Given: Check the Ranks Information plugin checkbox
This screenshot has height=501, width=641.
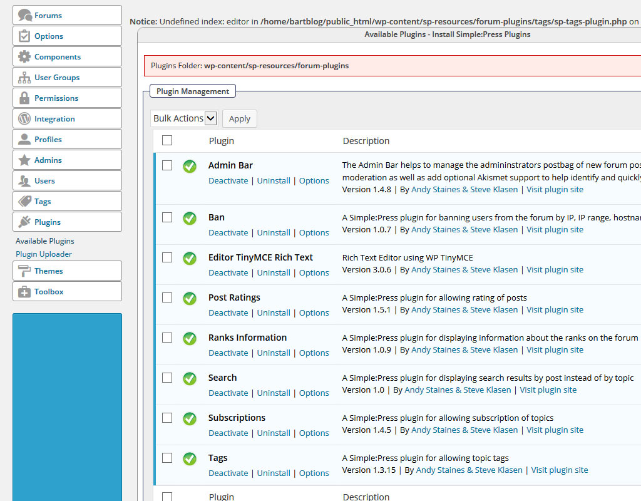Looking at the screenshot, I should pos(167,338).
